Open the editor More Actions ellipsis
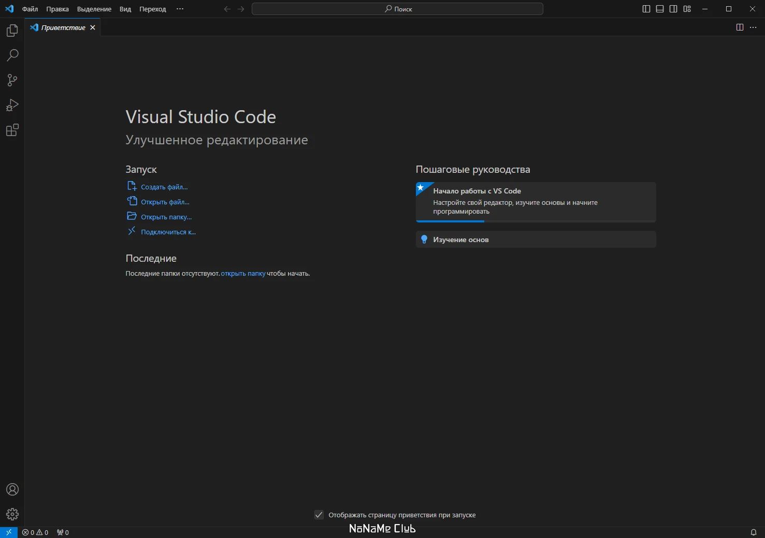This screenshot has width=765, height=538. [753, 27]
